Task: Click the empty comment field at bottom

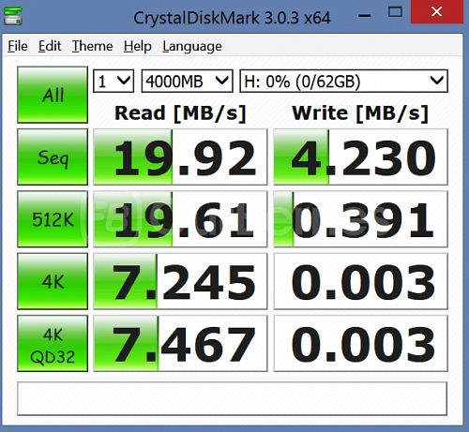Action: (x=232, y=398)
